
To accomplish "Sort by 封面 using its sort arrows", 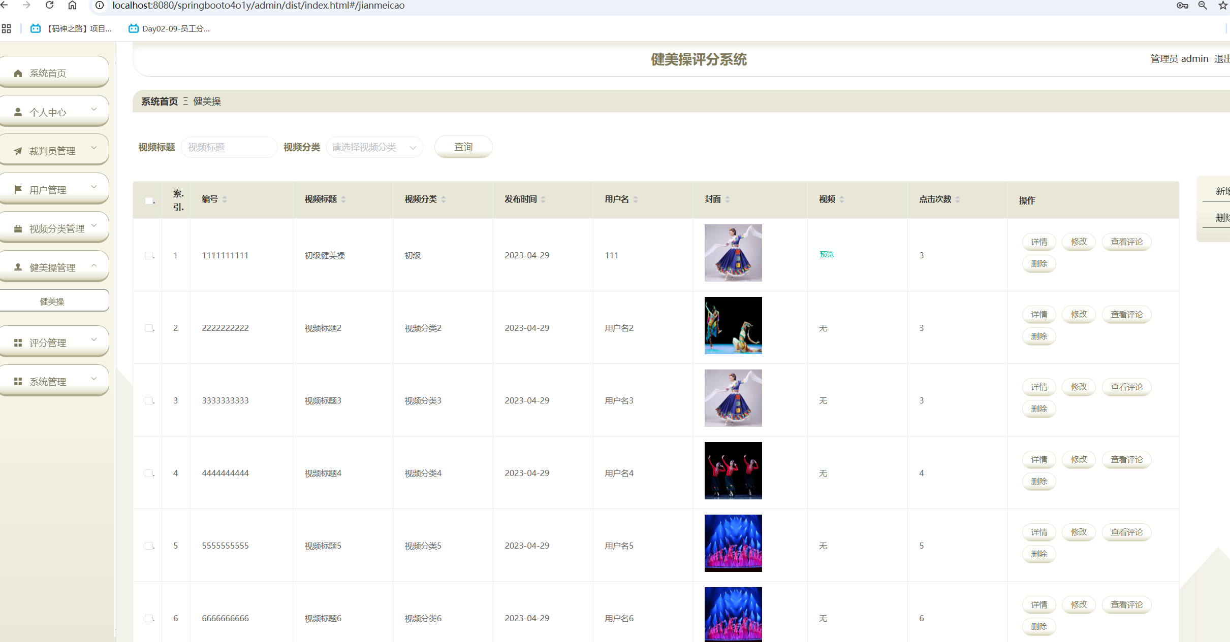I will [728, 199].
